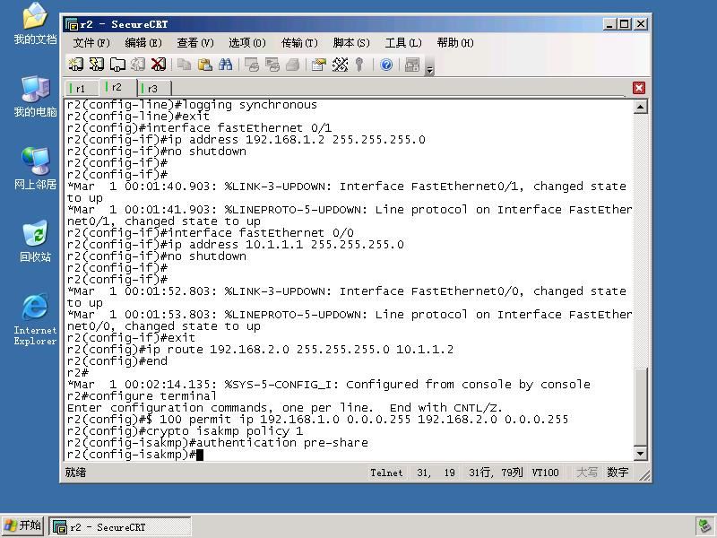The image size is (717, 538).
Task: Click the Internet Explorer desktop icon
Action: coord(35,319)
